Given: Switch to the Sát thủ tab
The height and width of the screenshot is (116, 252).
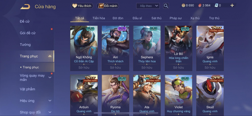Looking at the screenshot, I should tap(156, 18).
